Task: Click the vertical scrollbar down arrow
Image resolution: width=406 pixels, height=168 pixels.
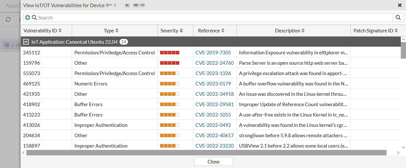Action: coord(403,147)
